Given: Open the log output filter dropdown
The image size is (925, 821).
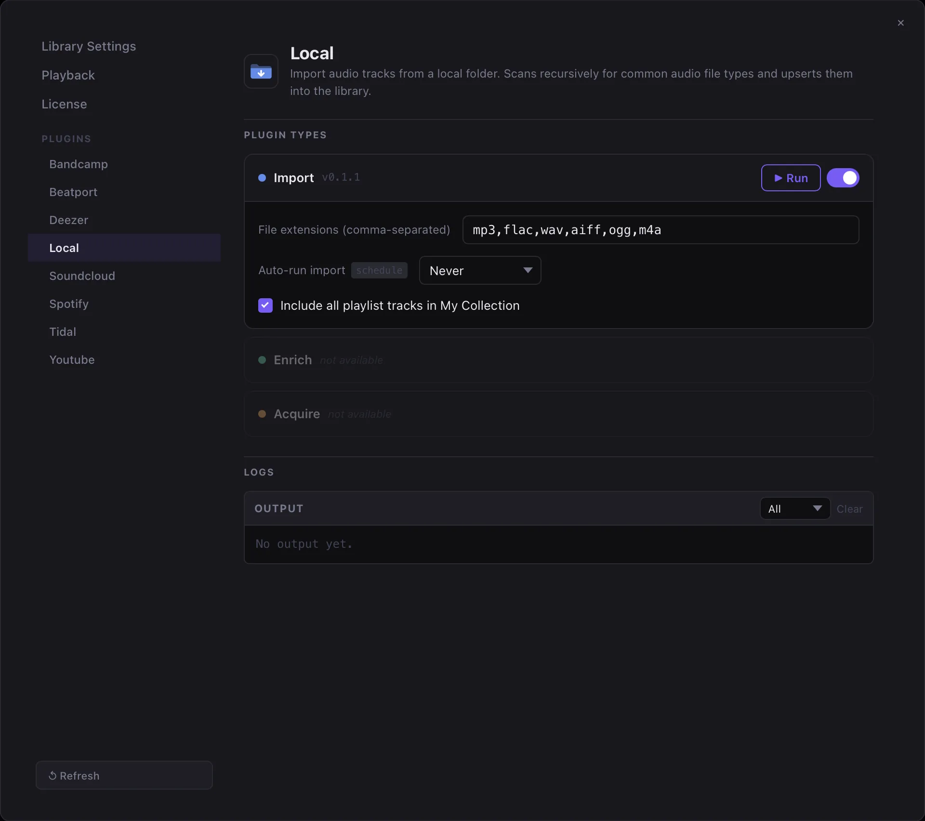Looking at the screenshot, I should click(795, 508).
